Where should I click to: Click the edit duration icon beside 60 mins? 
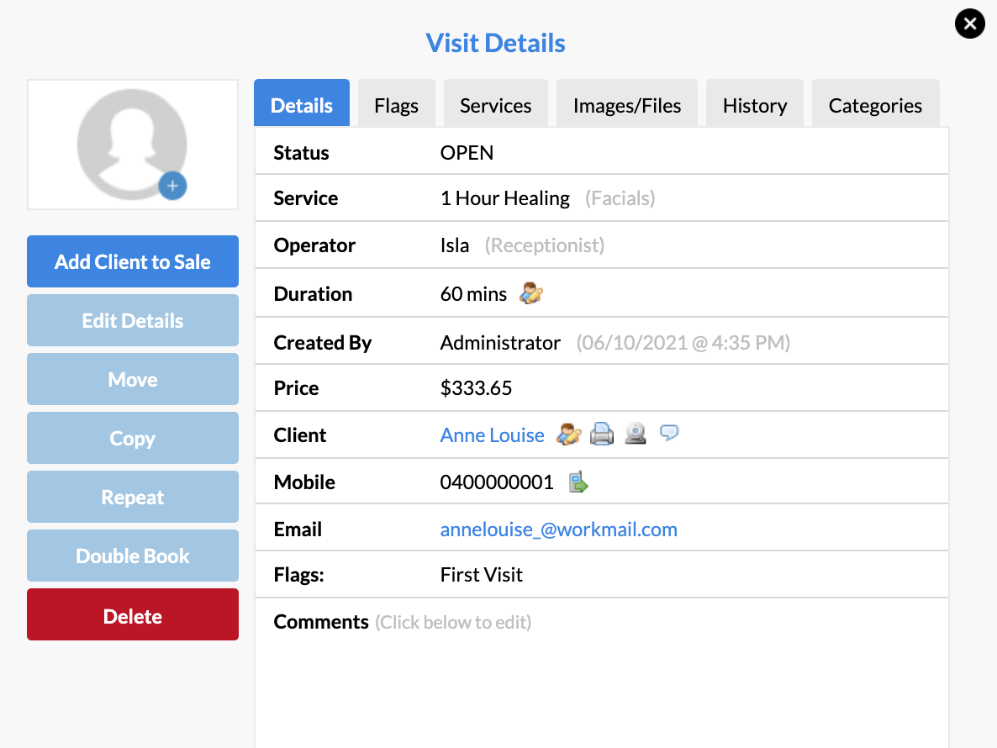click(x=531, y=293)
